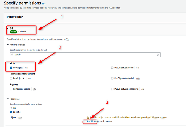Open Info link beside PutObjectVersionAcl
The width and height of the screenshot is (186, 127).
(x=138, y=78)
